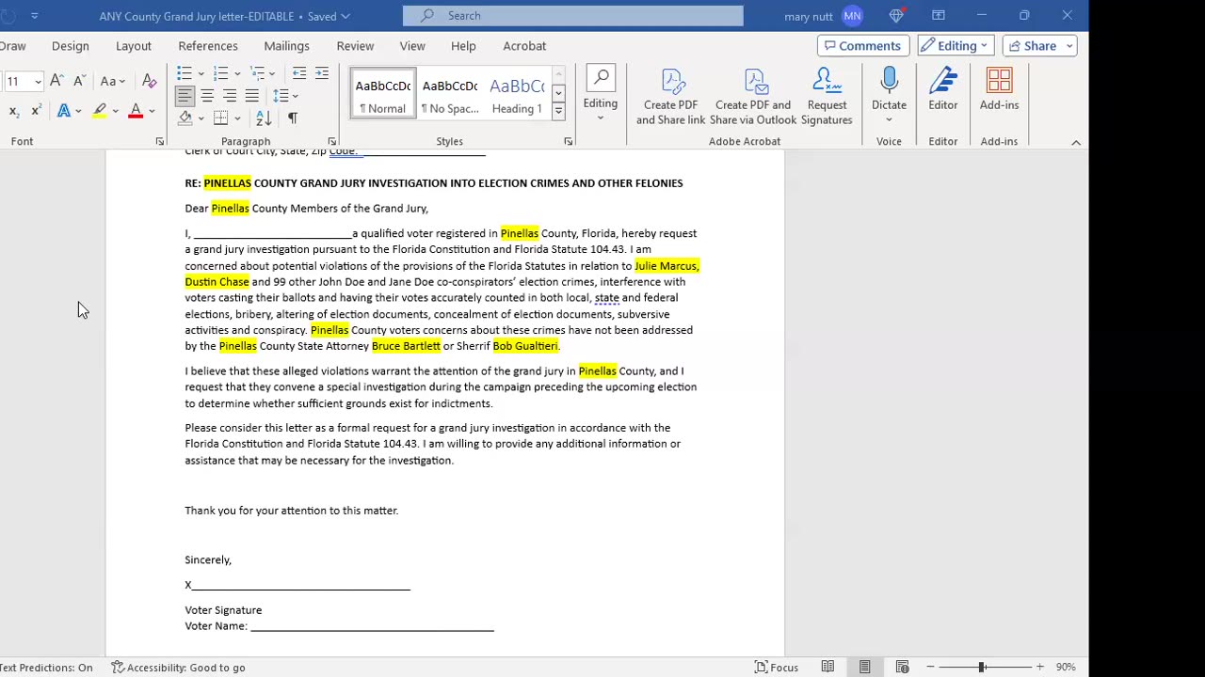
Task: Open the Paragraph dialog launcher
Action: click(x=332, y=142)
